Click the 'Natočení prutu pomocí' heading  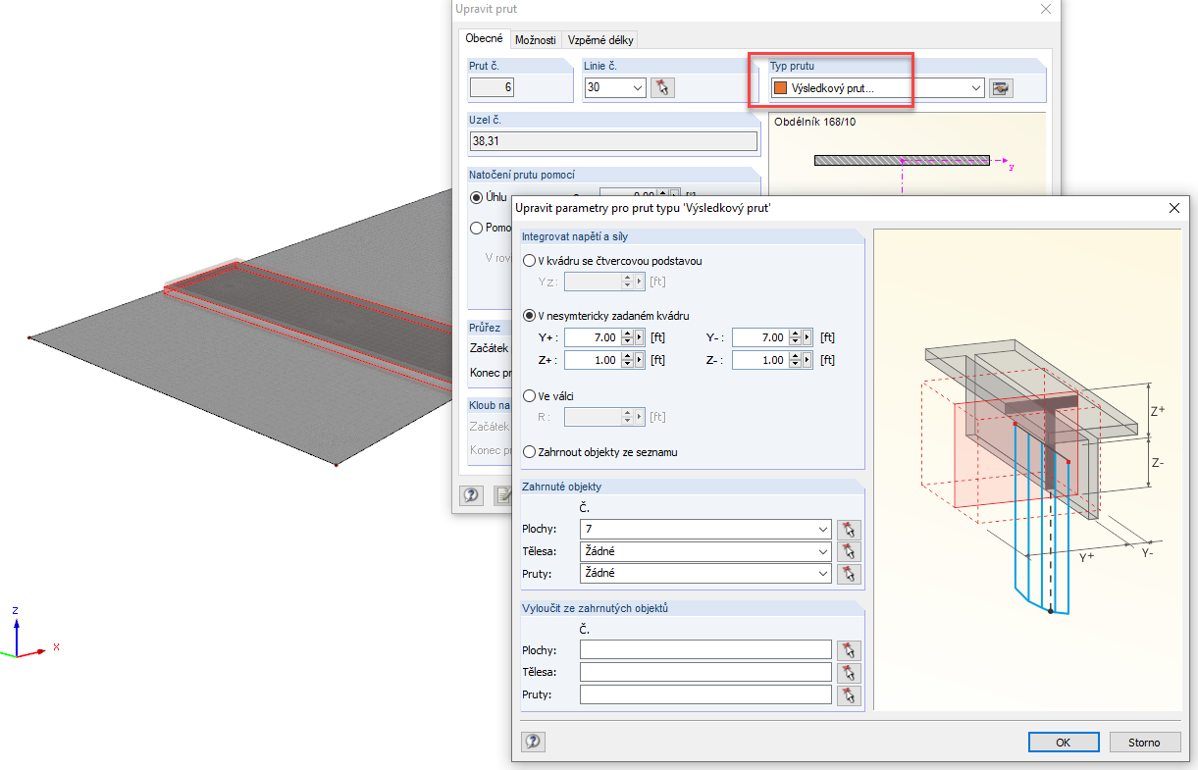520,174
